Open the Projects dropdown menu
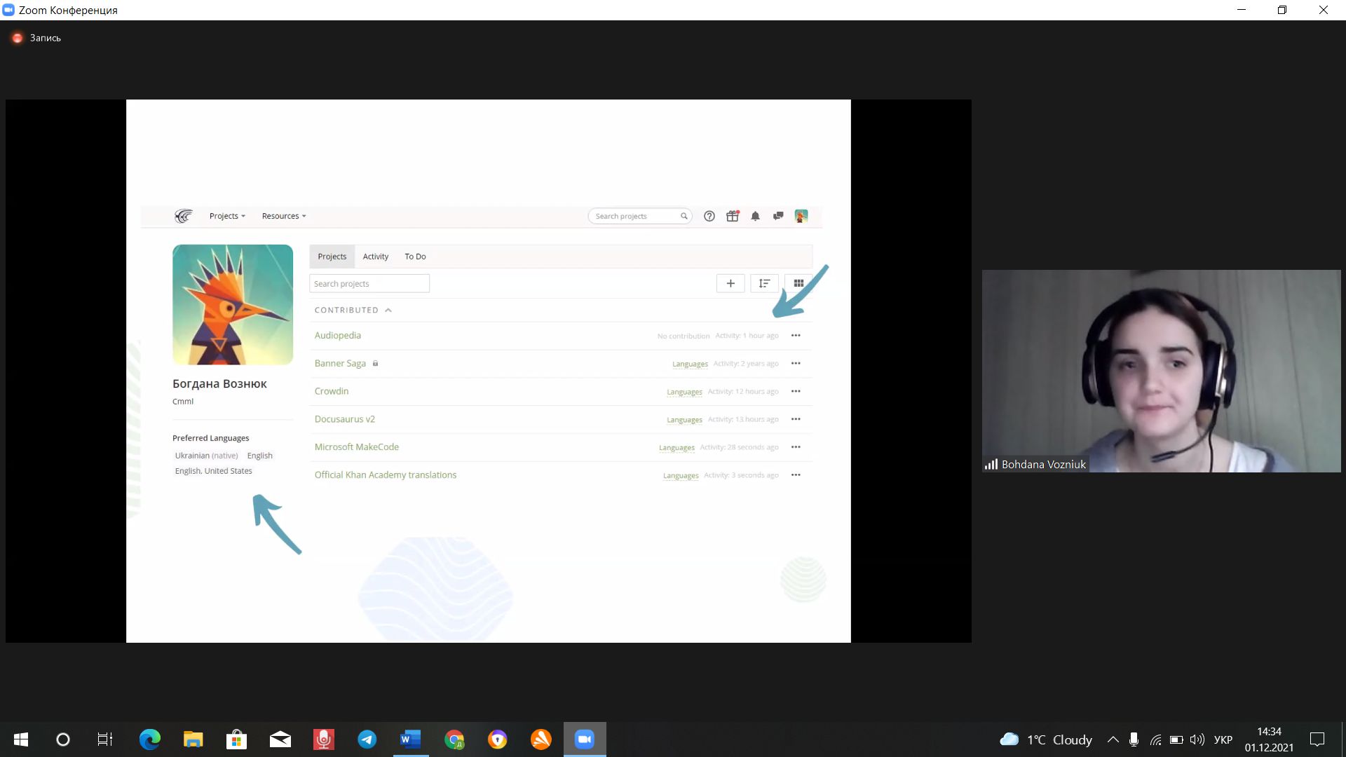 227,215
